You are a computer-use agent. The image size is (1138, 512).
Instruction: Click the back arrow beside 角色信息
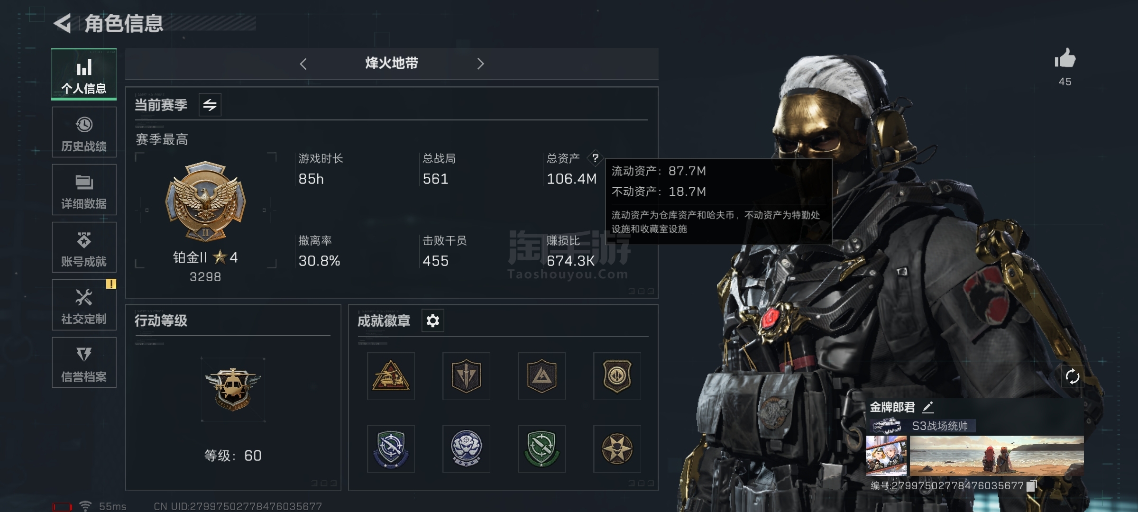coord(63,23)
